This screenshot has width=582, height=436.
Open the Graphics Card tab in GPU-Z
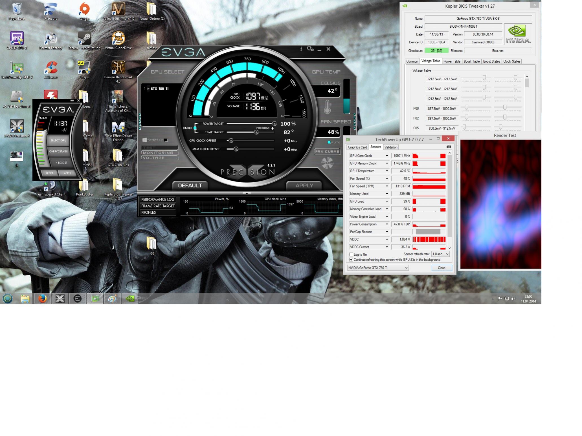coord(357,147)
